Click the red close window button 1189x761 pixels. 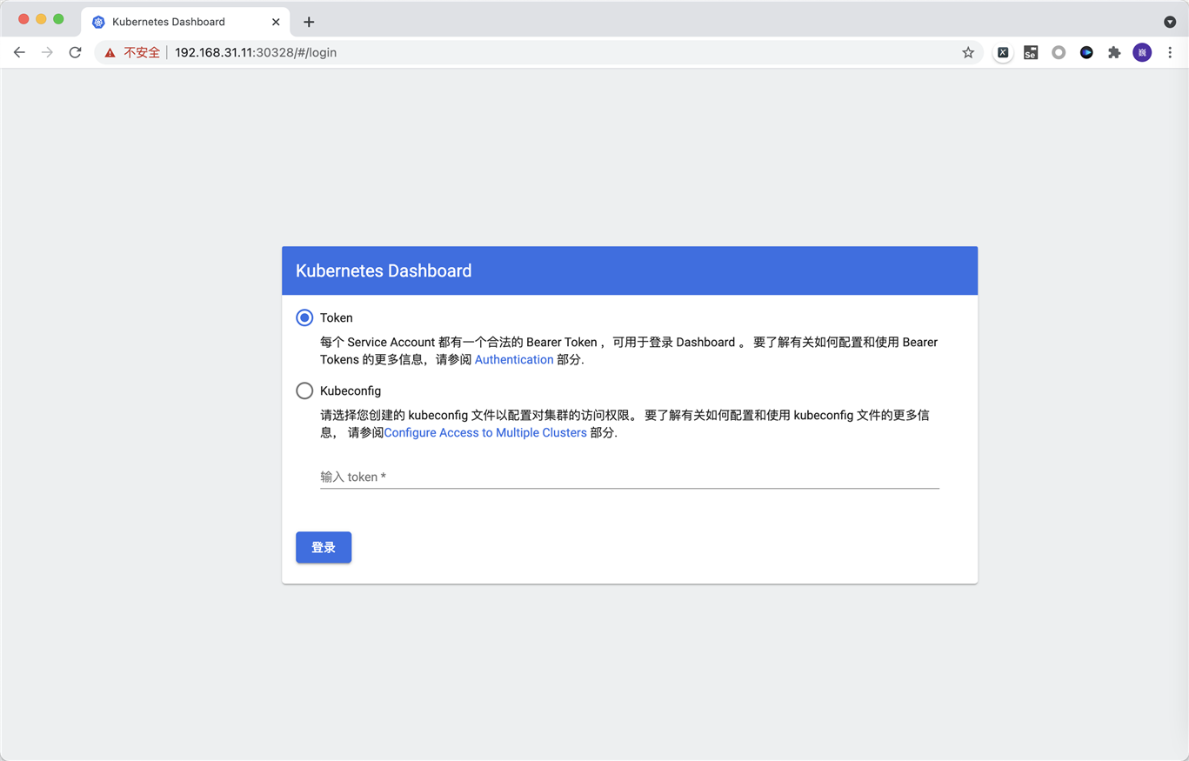[x=23, y=19]
